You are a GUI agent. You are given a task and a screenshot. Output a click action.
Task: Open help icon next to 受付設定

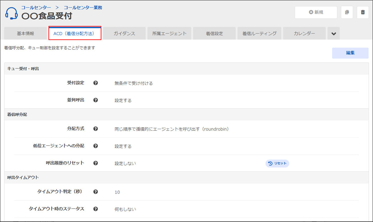click(x=96, y=83)
